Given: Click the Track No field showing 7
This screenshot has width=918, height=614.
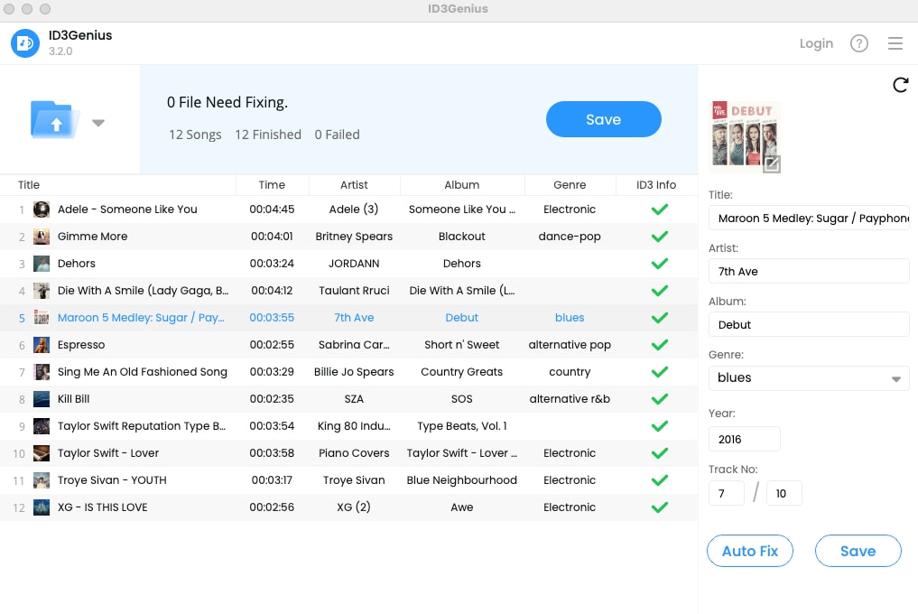Looking at the screenshot, I should tap(727, 493).
